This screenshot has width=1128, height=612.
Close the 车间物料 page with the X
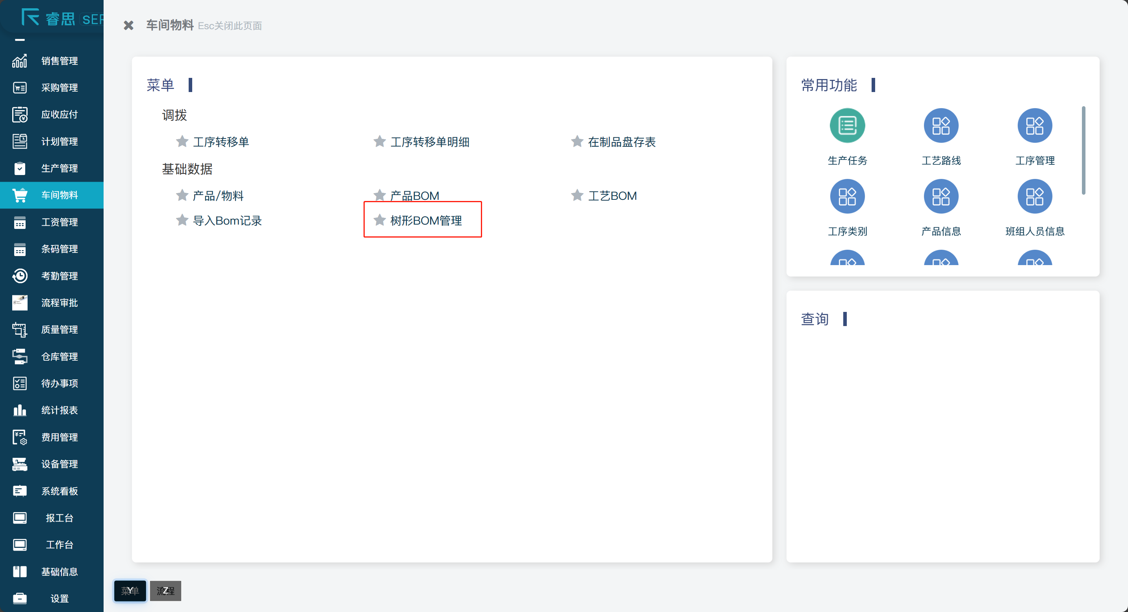[128, 25]
